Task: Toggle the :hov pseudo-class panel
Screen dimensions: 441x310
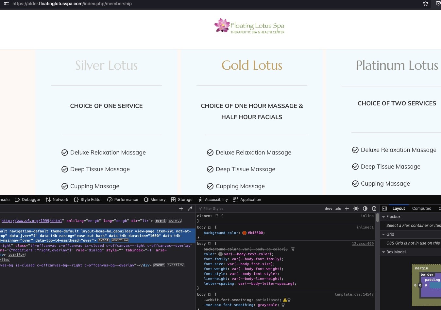Action: point(328,209)
